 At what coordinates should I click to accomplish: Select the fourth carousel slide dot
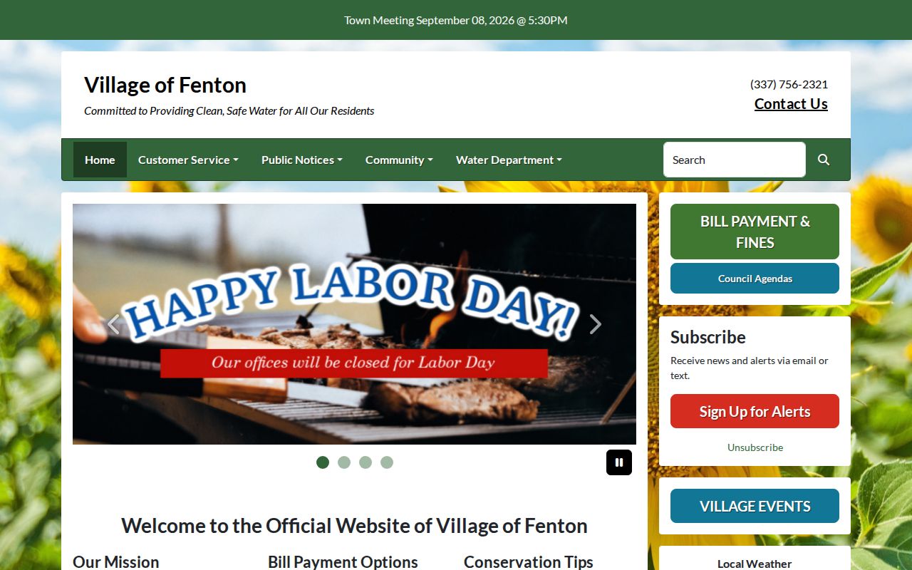tap(387, 462)
